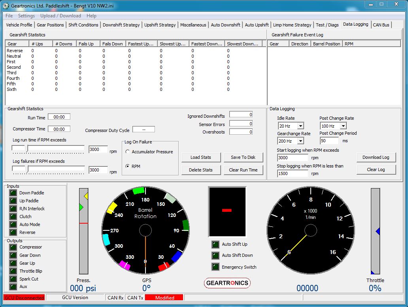Open the Upload / Download menu
This screenshot has width=408, height=307.
coord(60,16)
